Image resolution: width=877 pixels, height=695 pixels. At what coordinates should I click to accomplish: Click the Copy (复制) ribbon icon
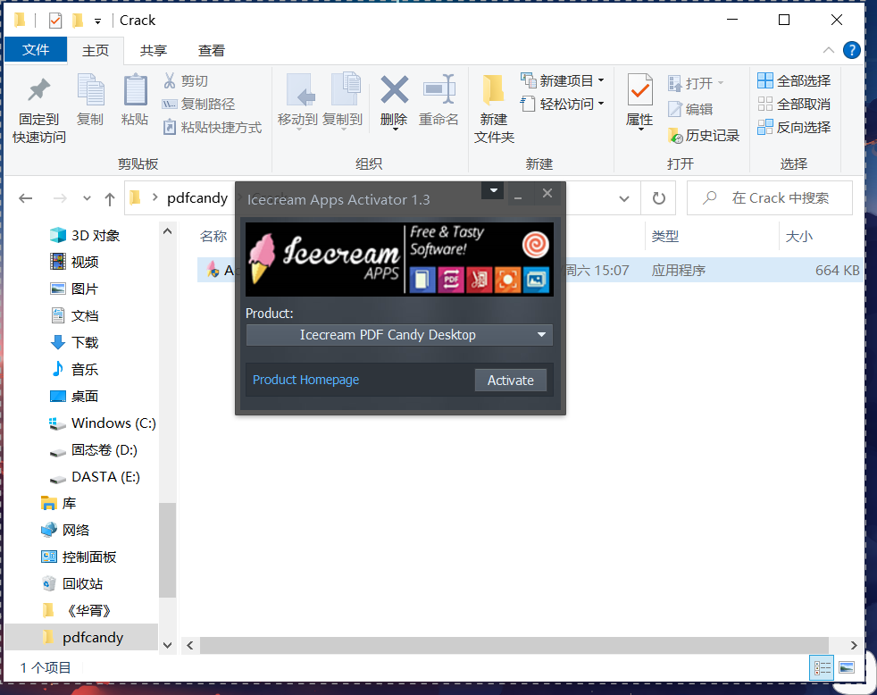pos(90,90)
